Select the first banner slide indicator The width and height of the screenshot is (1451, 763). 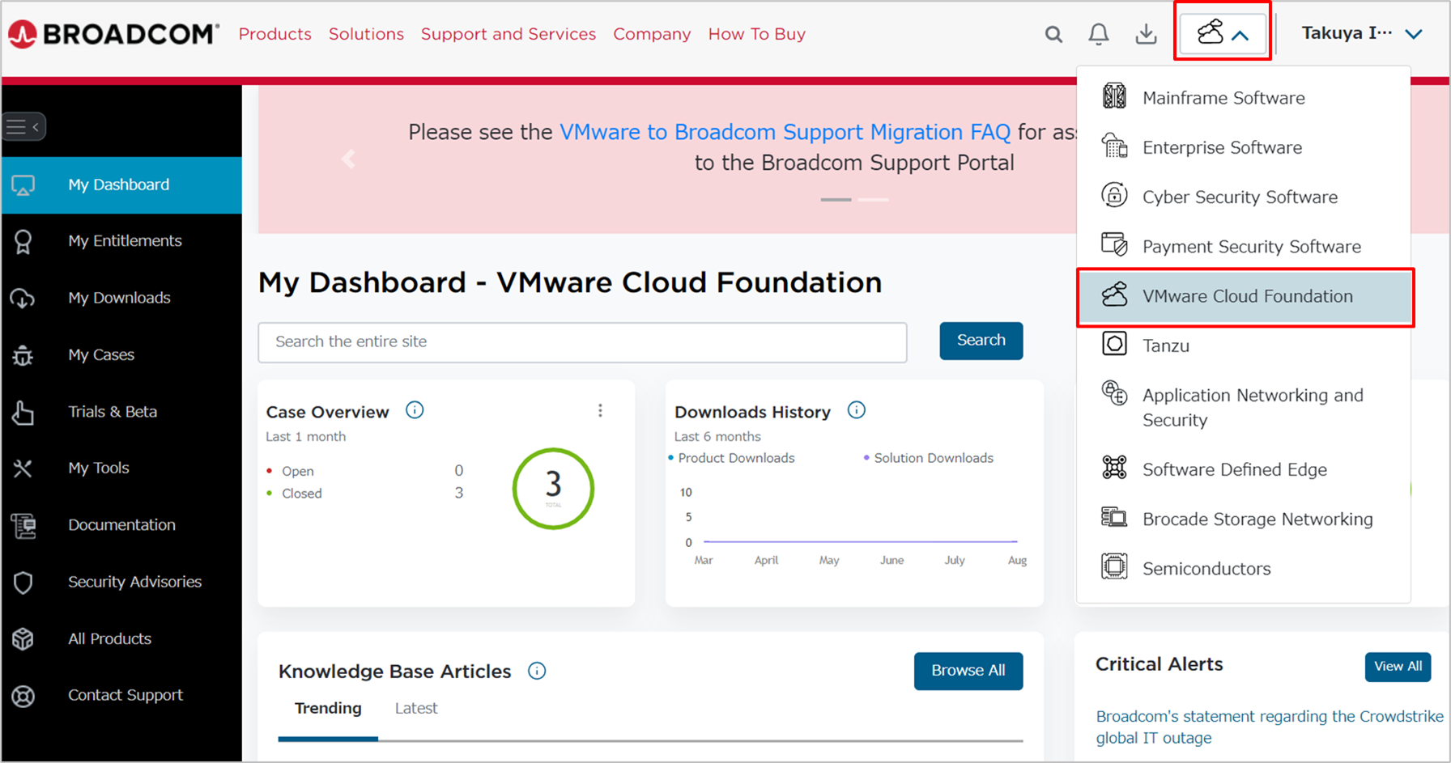click(836, 199)
